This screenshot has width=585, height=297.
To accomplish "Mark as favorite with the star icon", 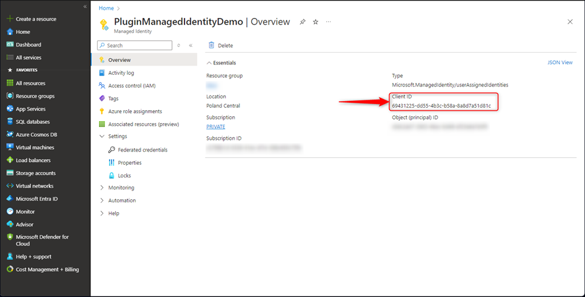I will coord(316,22).
